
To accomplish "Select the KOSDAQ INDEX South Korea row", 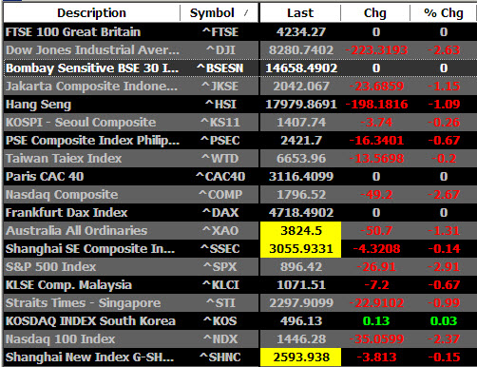I will [240, 321].
